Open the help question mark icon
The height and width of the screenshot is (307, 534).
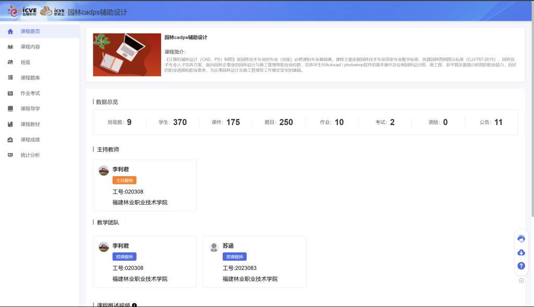coord(521,266)
